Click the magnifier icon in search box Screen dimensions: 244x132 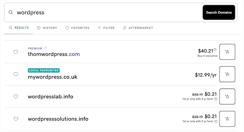click(10, 12)
